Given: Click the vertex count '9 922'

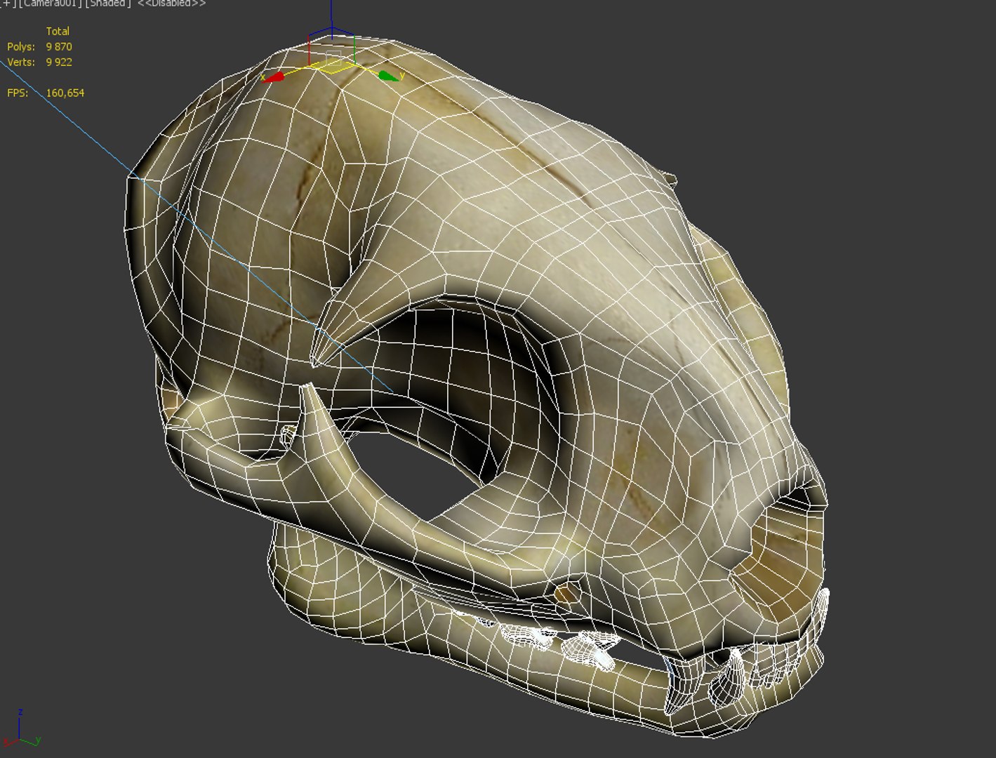Looking at the screenshot, I should point(59,62).
